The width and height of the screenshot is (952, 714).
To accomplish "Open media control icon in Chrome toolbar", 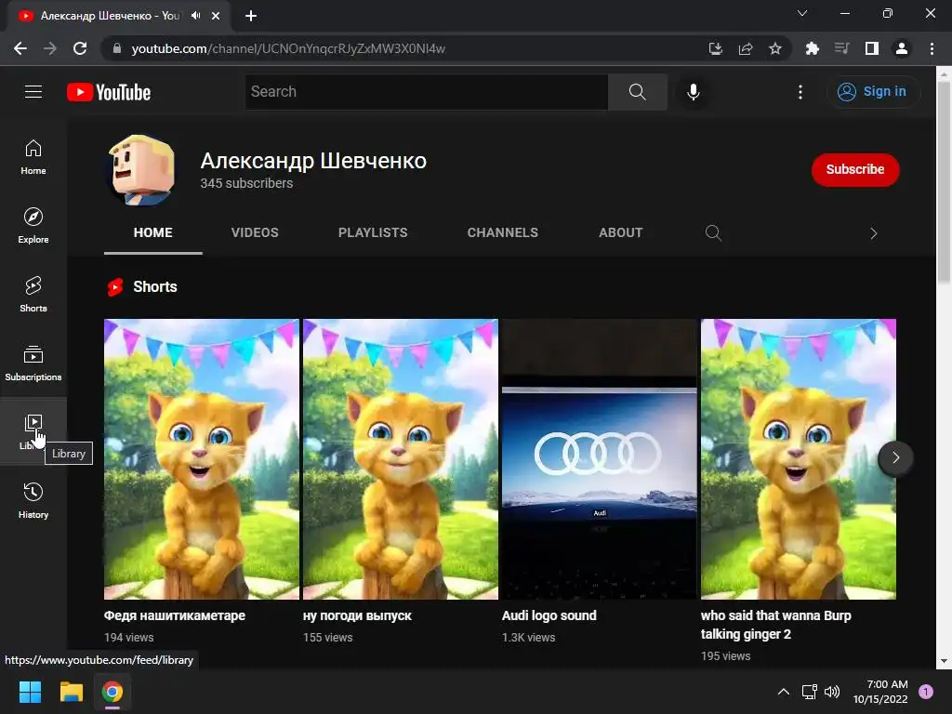I will [842, 48].
